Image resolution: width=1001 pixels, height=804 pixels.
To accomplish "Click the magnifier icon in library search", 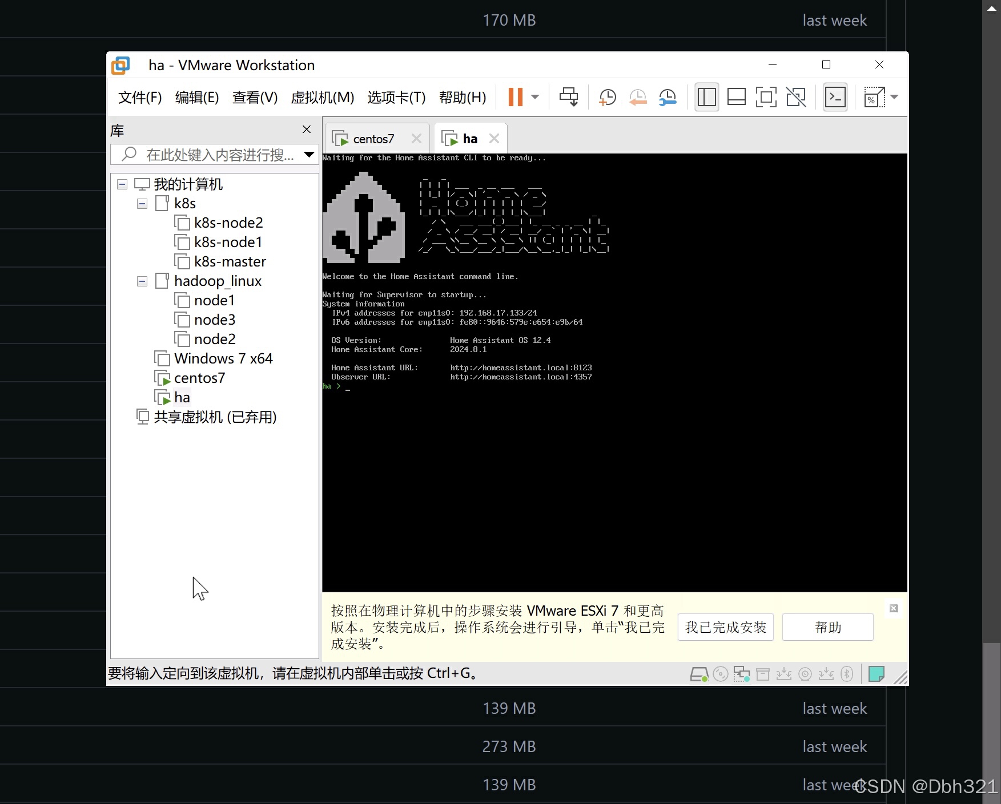I will 130,153.
